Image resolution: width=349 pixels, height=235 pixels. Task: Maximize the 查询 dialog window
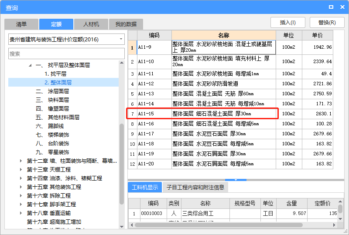(x=331, y=7)
